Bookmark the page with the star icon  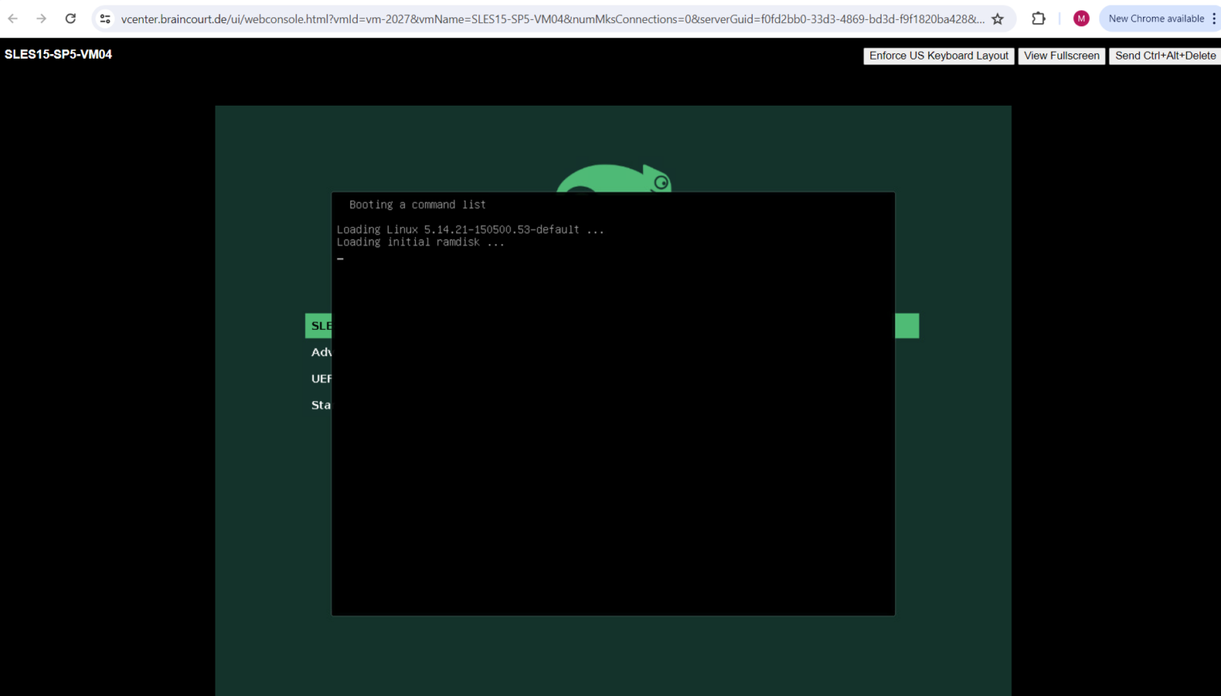click(x=998, y=17)
